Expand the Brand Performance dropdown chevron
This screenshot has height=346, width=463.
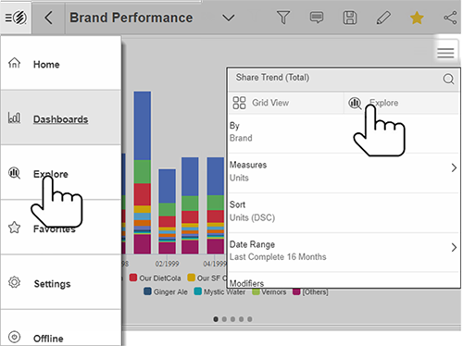point(229,18)
